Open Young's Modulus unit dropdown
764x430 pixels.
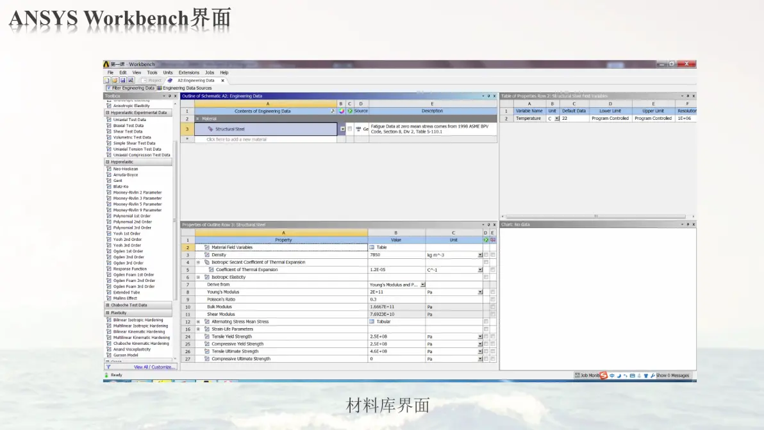pos(480,292)
